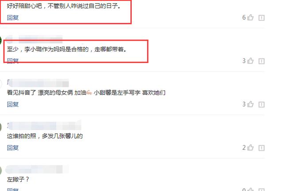Reply to the 抖音 mother-daughter comment

coord(13,104)
